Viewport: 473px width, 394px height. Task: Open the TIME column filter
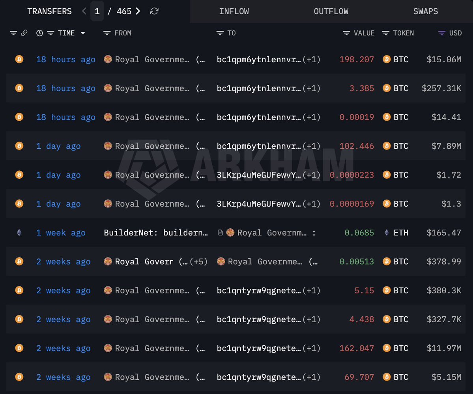50,33
